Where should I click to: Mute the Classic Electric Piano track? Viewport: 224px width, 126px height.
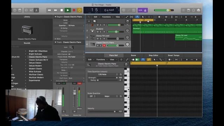[x=98, y=45]
